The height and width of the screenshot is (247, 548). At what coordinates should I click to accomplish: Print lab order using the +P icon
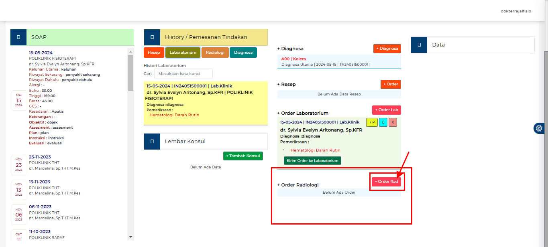pos(371,122)
